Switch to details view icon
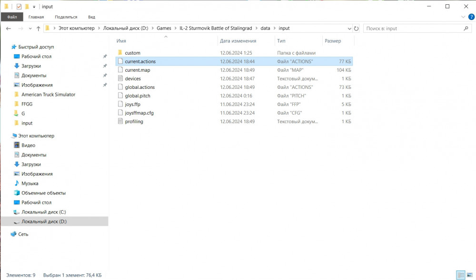 pyautogui.click(x=461, y=275)
